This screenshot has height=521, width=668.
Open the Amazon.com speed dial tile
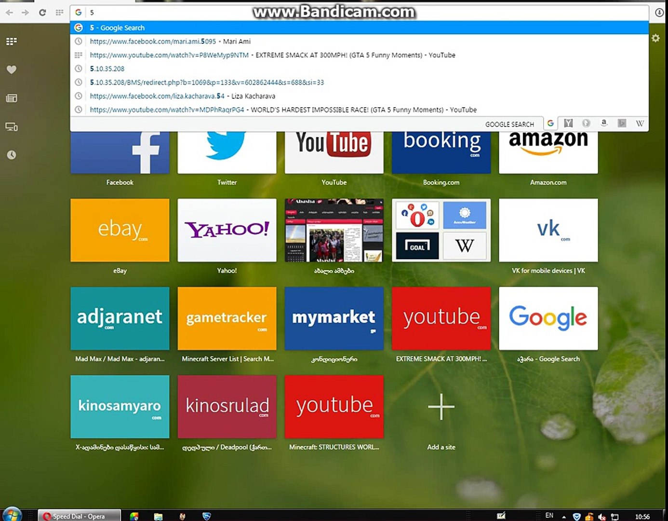point(548,152)
